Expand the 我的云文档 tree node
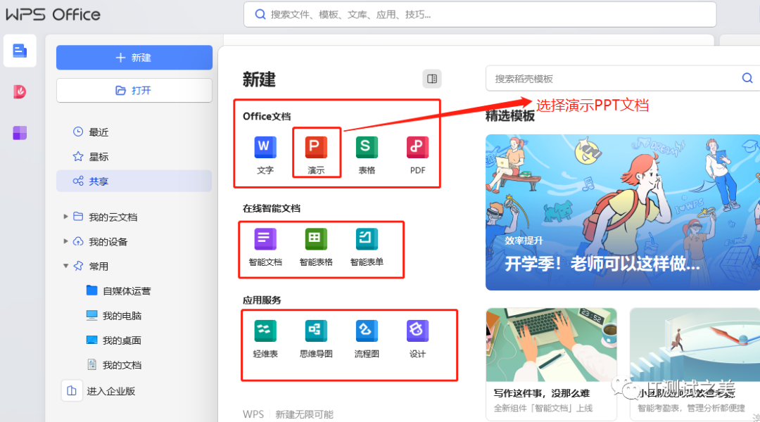This screenshot has height=422, width=760. point(66,217)
